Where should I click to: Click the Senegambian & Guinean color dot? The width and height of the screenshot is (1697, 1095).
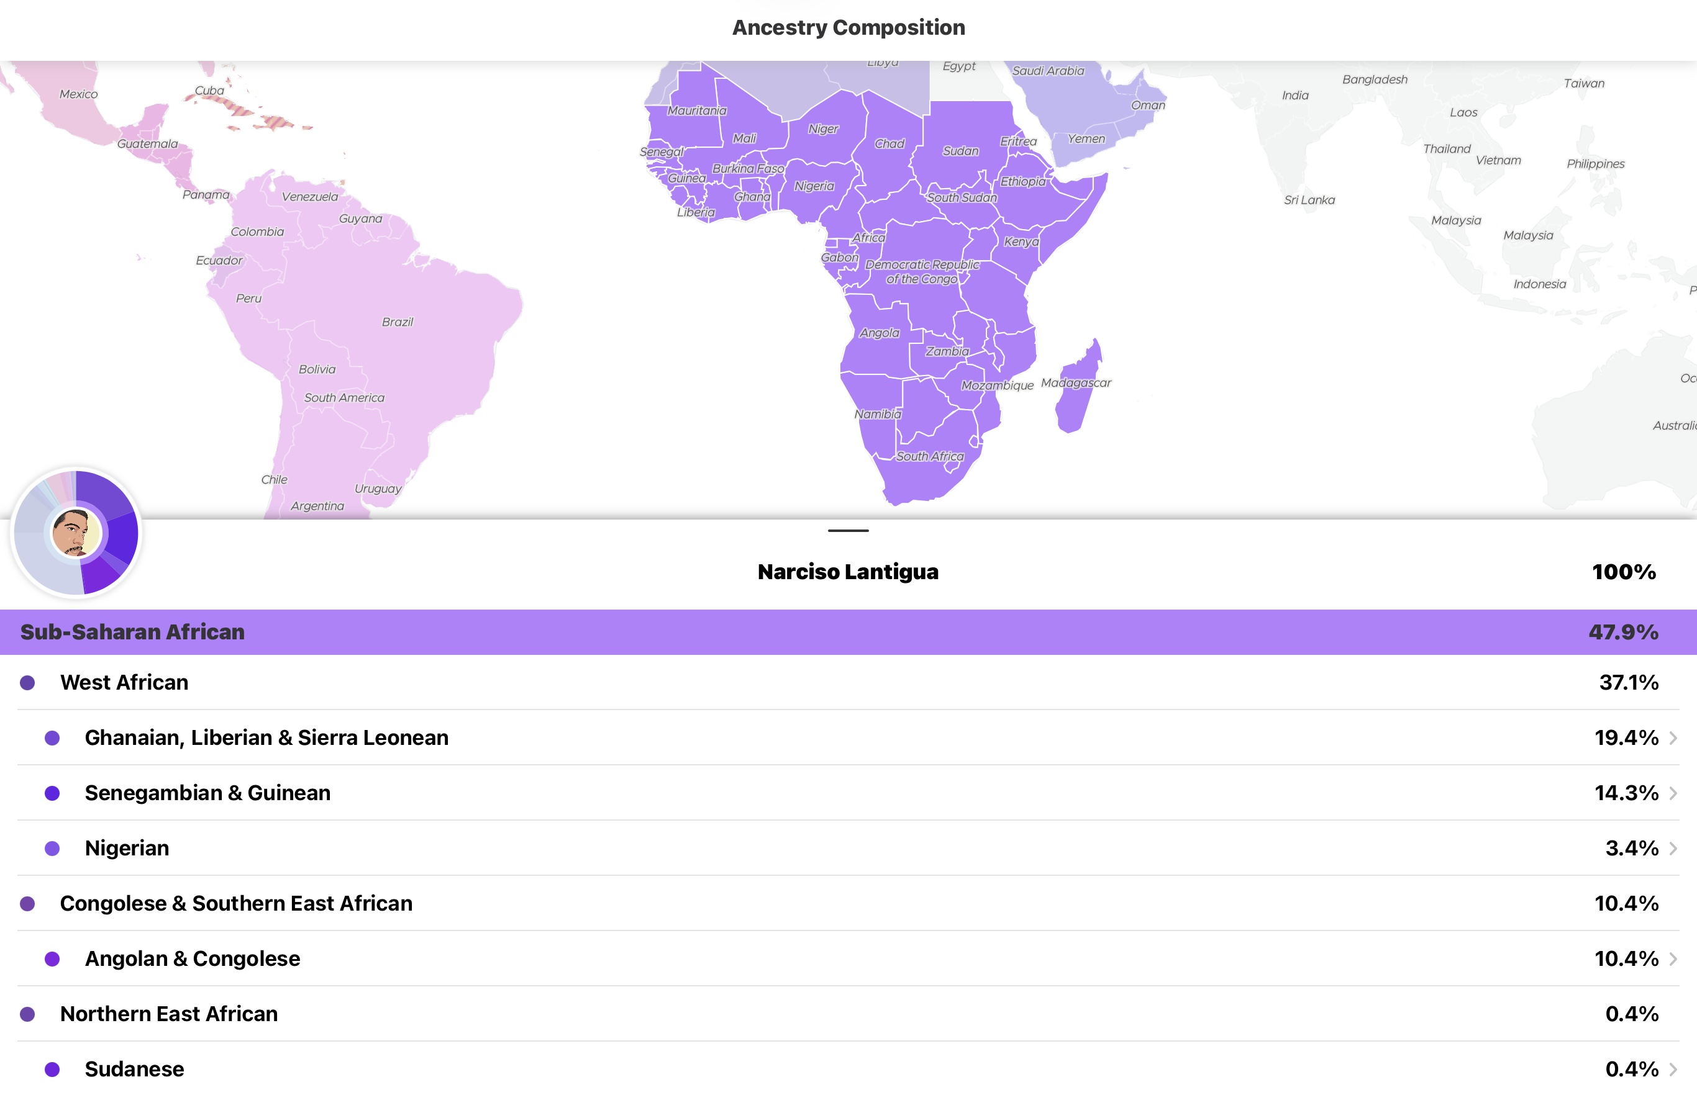click(x=52, y=793)
